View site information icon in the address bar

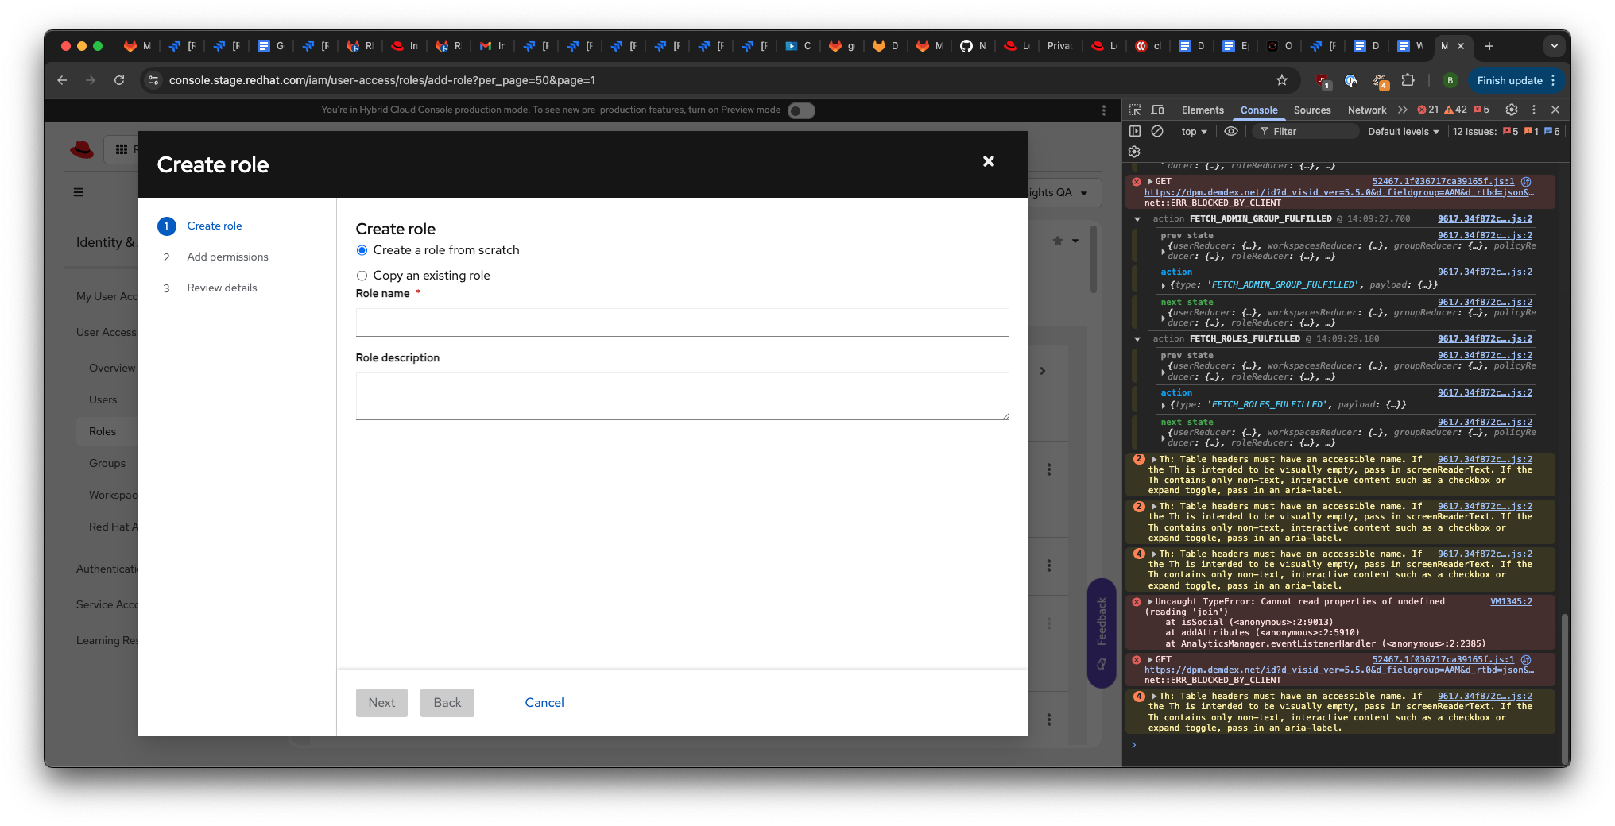pos(153,80)
